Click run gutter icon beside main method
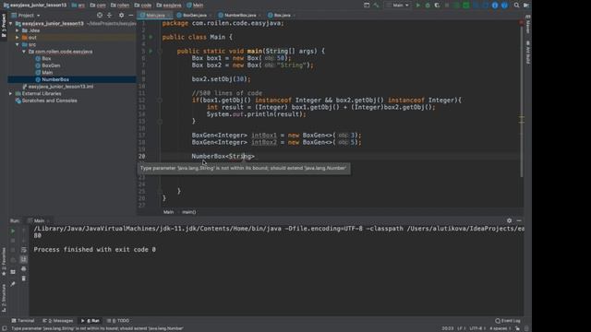This screenshot has width=591, height=332. [x=151, y=51]
